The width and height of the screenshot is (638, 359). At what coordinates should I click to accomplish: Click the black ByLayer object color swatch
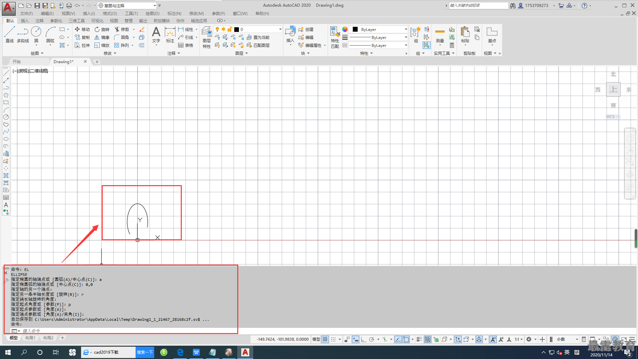click(355, 29)
